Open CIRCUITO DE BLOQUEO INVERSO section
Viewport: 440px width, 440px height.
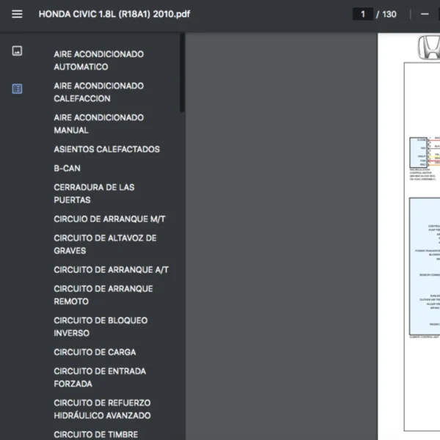[x=100, y=326]
